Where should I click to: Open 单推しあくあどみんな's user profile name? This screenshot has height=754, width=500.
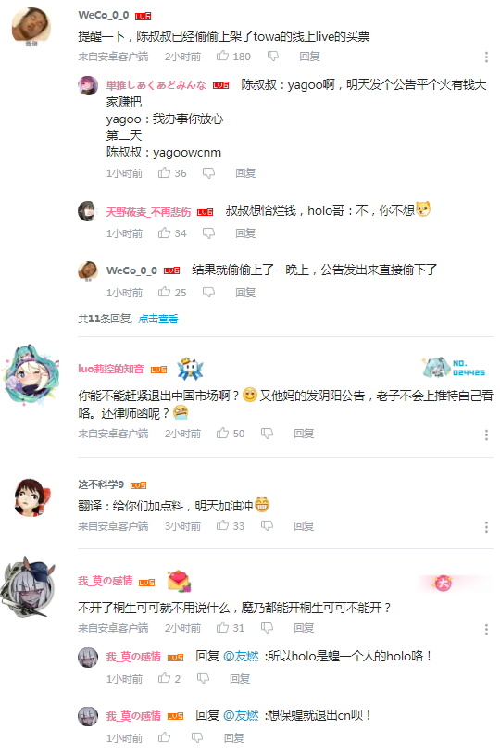[x=156, y=85]
